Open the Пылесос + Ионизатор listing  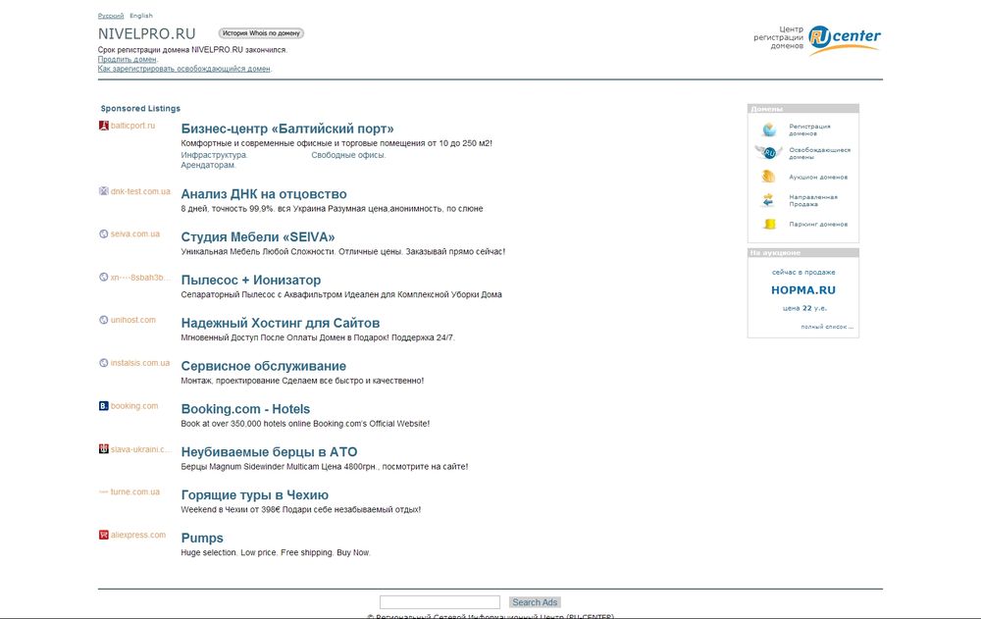(x=251, y=281)
